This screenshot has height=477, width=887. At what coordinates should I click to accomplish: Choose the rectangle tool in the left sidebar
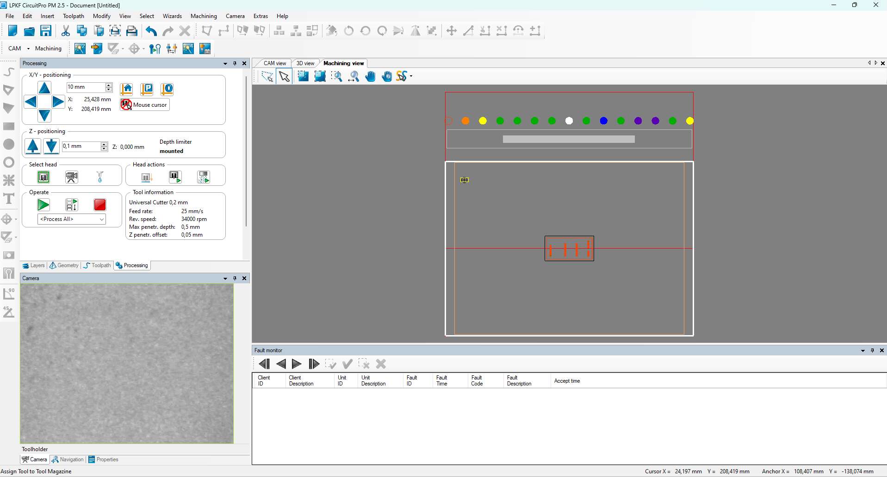(x=9, y=126)
